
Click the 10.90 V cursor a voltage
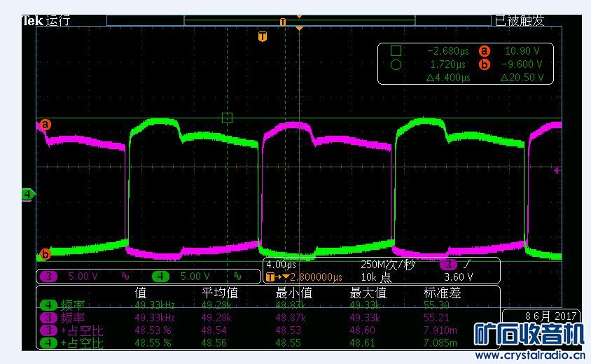coord(522,51)
